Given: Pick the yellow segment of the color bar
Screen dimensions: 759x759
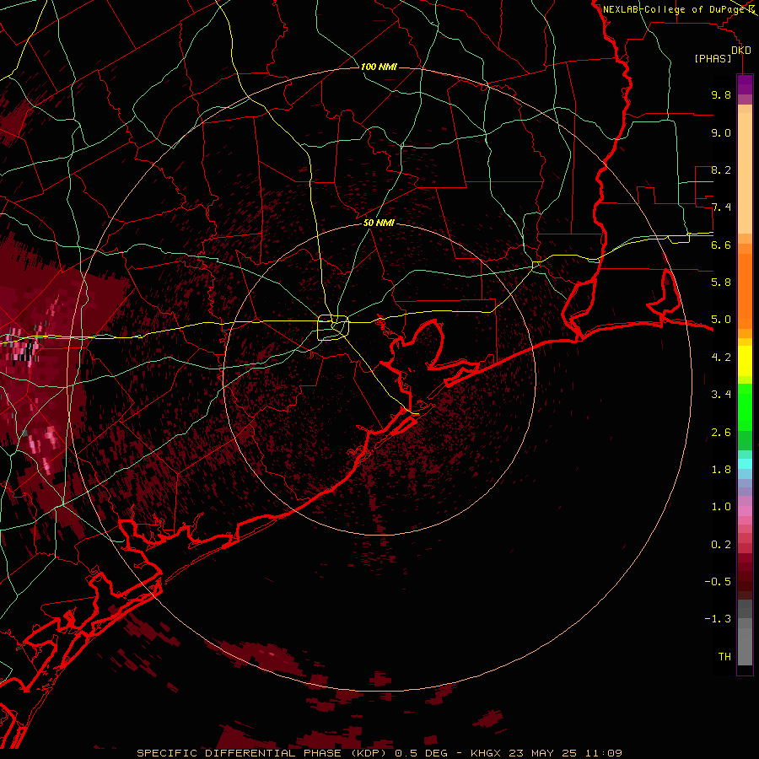Looking at the screenshot, I should (745, 361).
